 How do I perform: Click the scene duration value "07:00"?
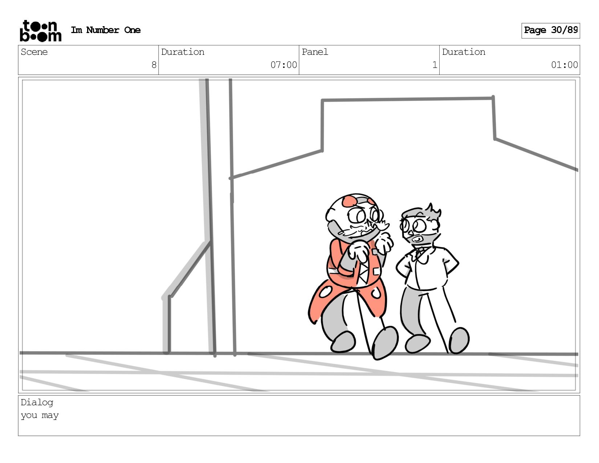(284, 65)
